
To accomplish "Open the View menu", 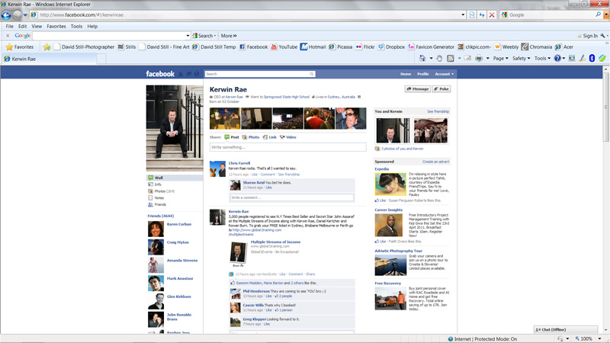I will point(37,26).
